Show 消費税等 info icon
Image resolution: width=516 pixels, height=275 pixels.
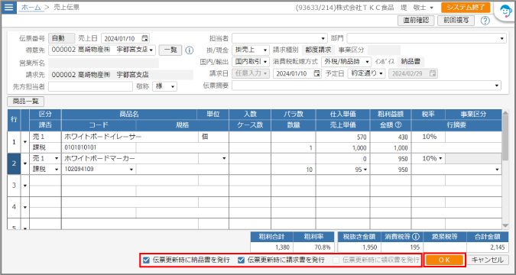pos(416,237)
